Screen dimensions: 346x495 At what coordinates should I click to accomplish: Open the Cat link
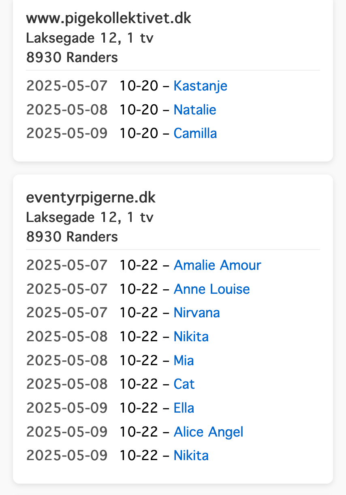[x=184, y=384]
